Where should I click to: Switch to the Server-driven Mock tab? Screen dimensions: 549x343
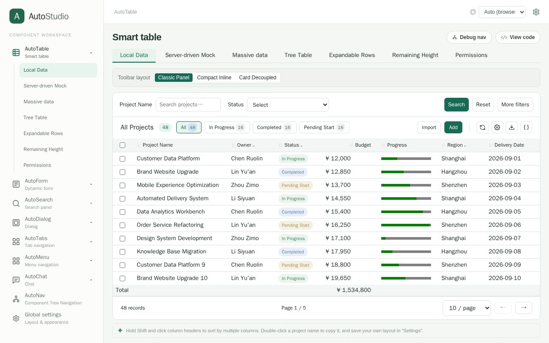coord(190,55)
